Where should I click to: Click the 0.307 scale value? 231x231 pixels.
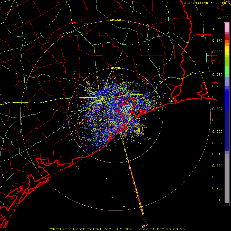click(x=217, y=177)
